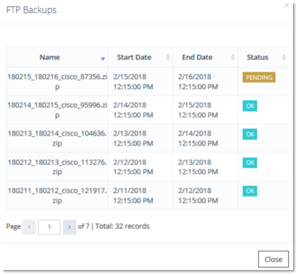
Task: Sort by Start Date using its arrows icon
Action: (168, 57)
